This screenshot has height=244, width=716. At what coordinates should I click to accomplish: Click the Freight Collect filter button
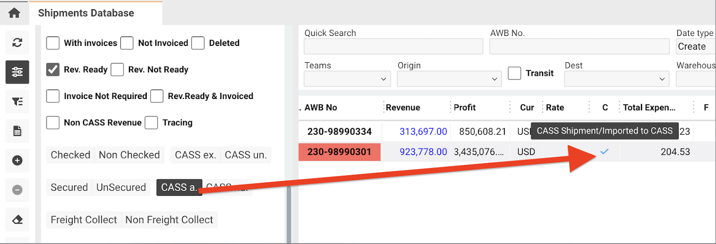[84, 220]
